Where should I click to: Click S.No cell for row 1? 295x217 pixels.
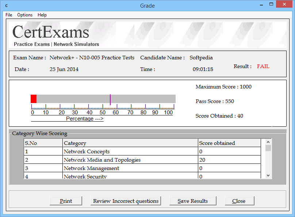click(43, 151)
